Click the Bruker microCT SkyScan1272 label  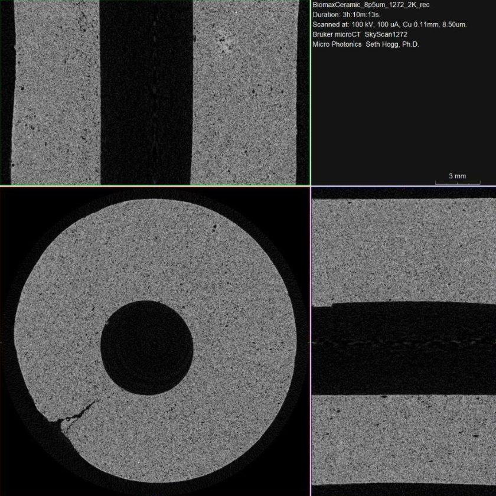(360, 34)
